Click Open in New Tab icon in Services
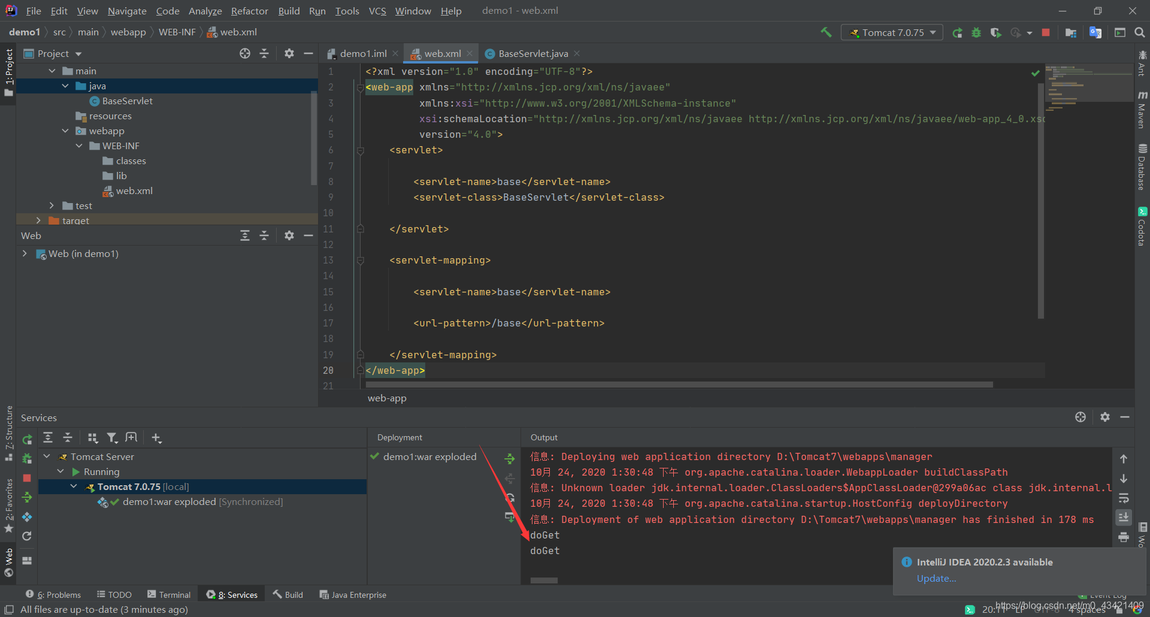Image resolution: width=1150 pixels, height=617 pixels. point(131,438)
